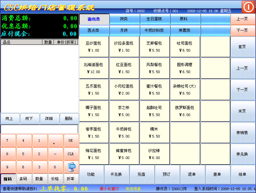Image resolution: width=256 pixels, height=193 pixels.
Task: Switch to the 饼类 category tab
Action: click(124, 19)
